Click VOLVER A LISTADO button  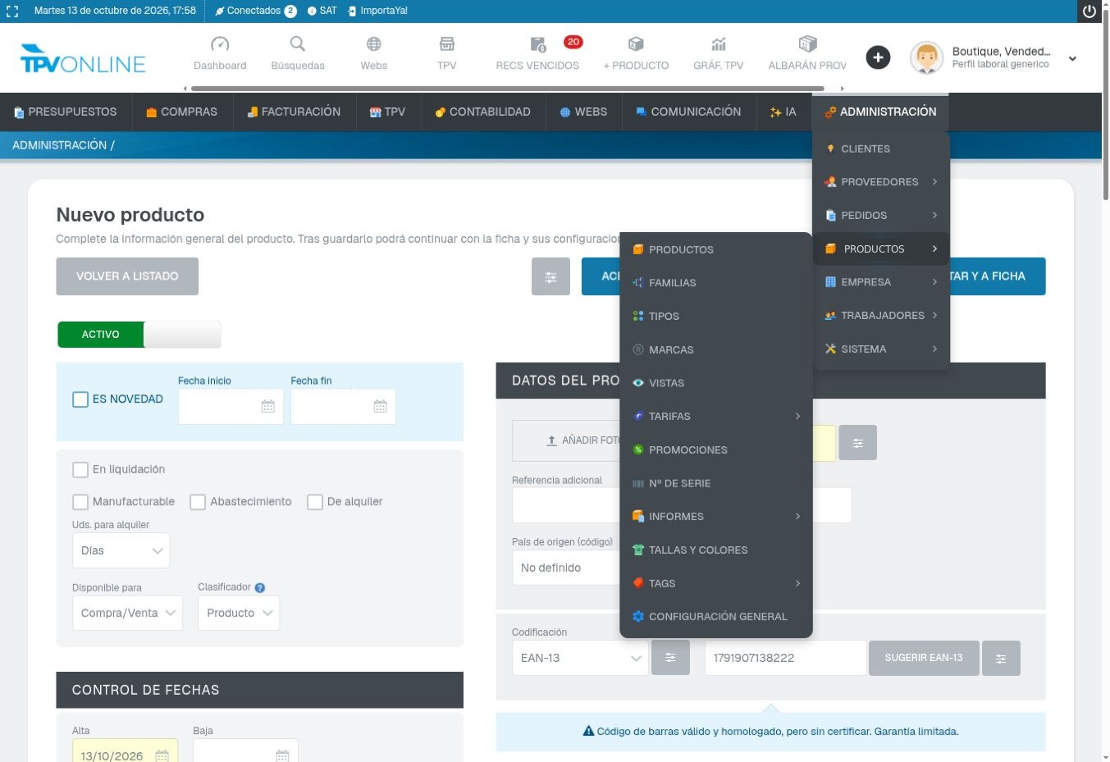click(127, 276)
